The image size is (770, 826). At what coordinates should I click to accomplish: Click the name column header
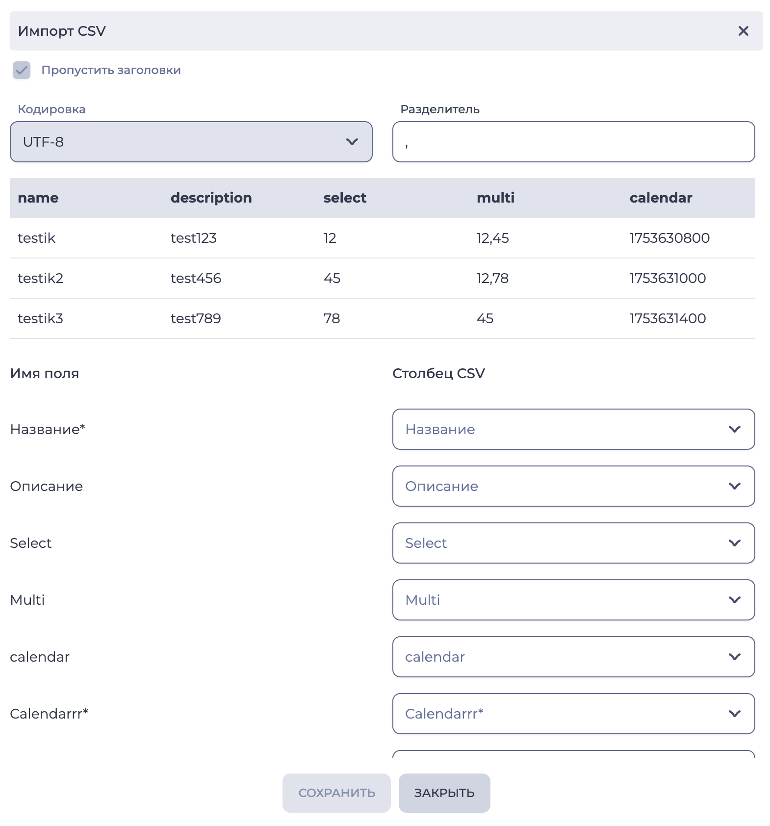click(x=38, y=198)
